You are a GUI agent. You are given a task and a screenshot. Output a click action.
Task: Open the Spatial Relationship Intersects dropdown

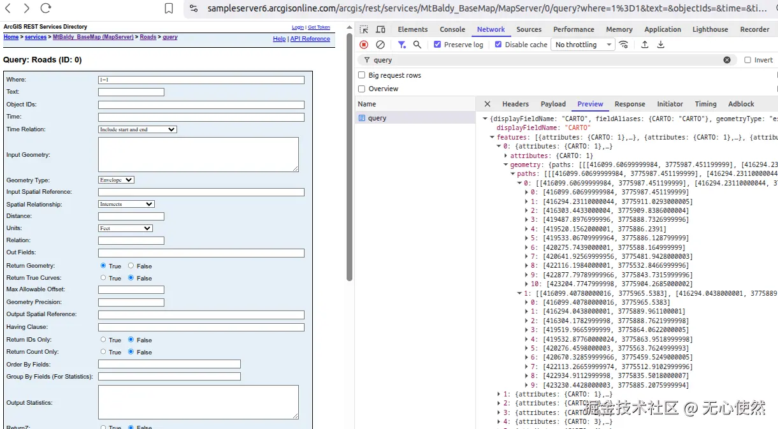click(126, 204)
